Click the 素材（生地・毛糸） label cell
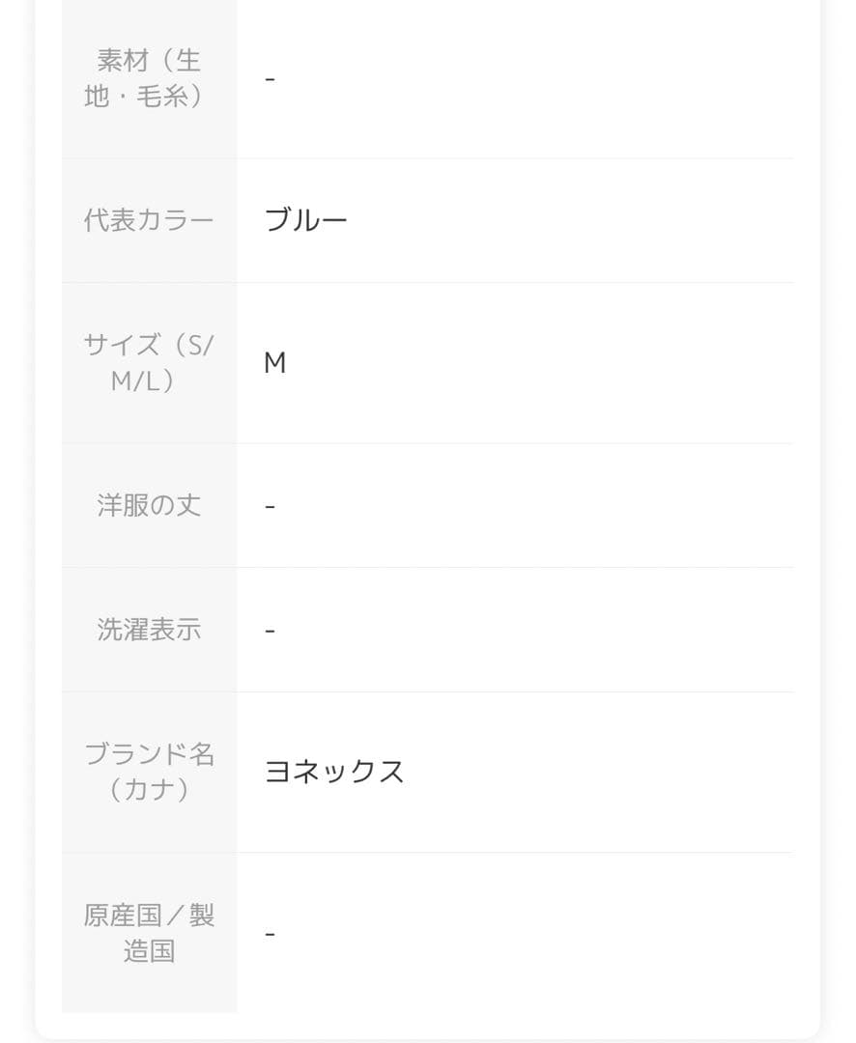This screenshot has height=1043, width=856. click(149, 78)
